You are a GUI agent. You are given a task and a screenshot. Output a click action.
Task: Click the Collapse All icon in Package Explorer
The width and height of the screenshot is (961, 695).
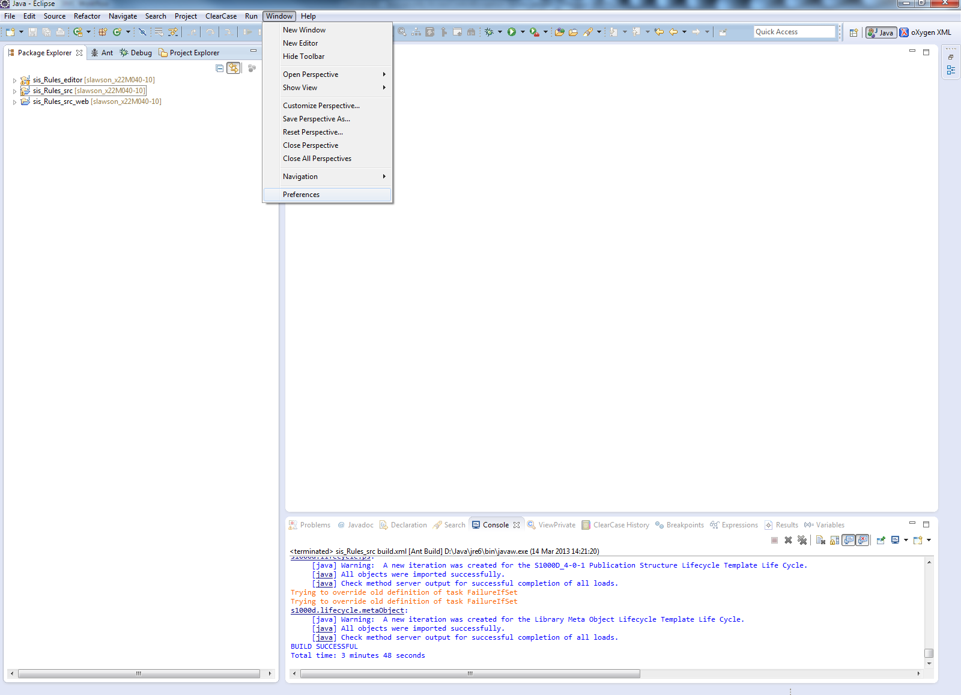coord(220,68)
